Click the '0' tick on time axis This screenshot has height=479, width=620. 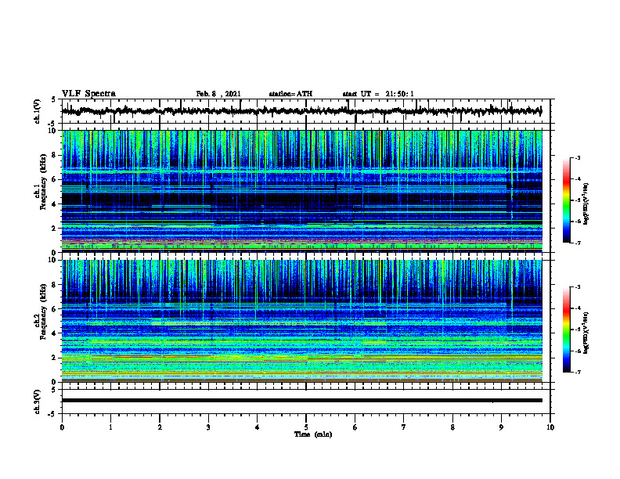click(x=62, y=427)
